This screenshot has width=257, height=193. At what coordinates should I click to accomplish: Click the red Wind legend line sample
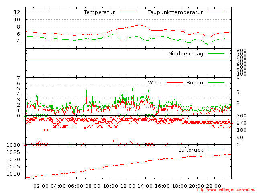(175, 82)
